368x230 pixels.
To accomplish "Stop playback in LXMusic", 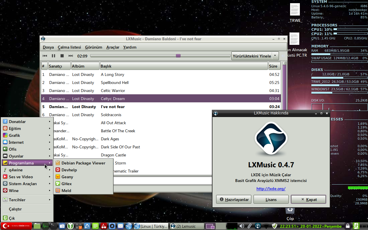I will 62,56.
